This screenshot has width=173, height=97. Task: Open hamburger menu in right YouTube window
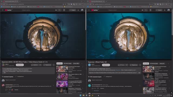tap(89, 10)
